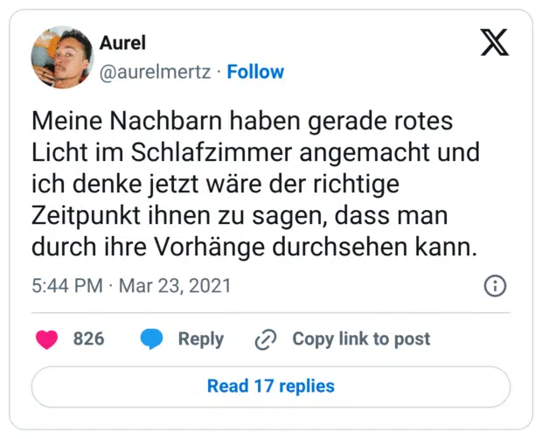Click the Mar 23, 2021 date
The width and height of the screenshot is (542, 439).
coord(175,286)
